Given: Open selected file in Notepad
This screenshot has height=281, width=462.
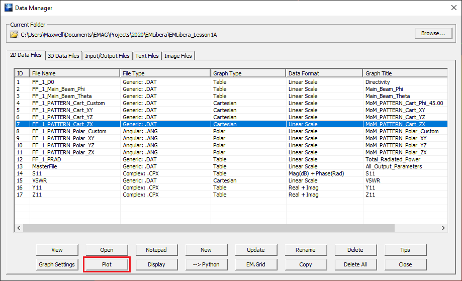Looking at the screenshot, I should pyautogui.click(x=156, y=250).
